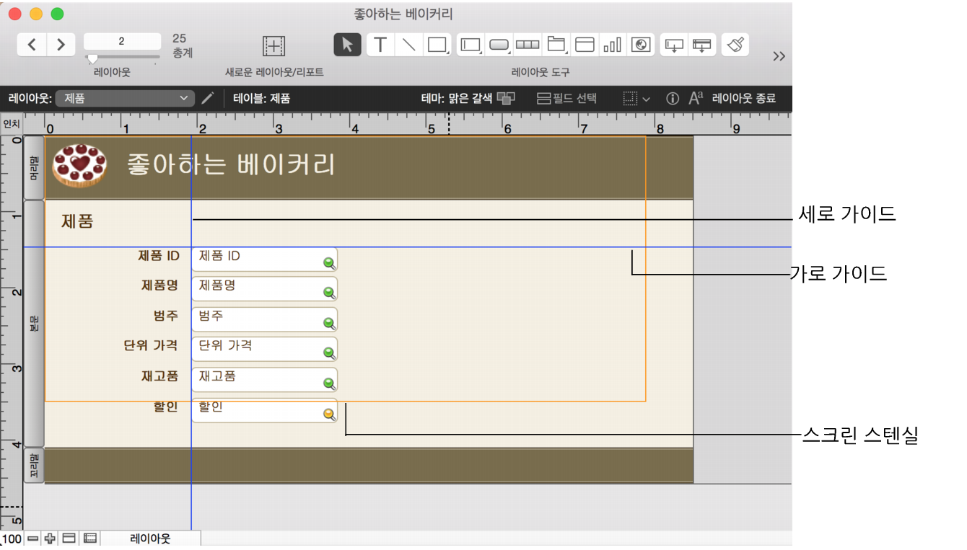This screenshot has height=550, width=967.
Task: Select the 단위 가격 field box
Action: (264, 350)
